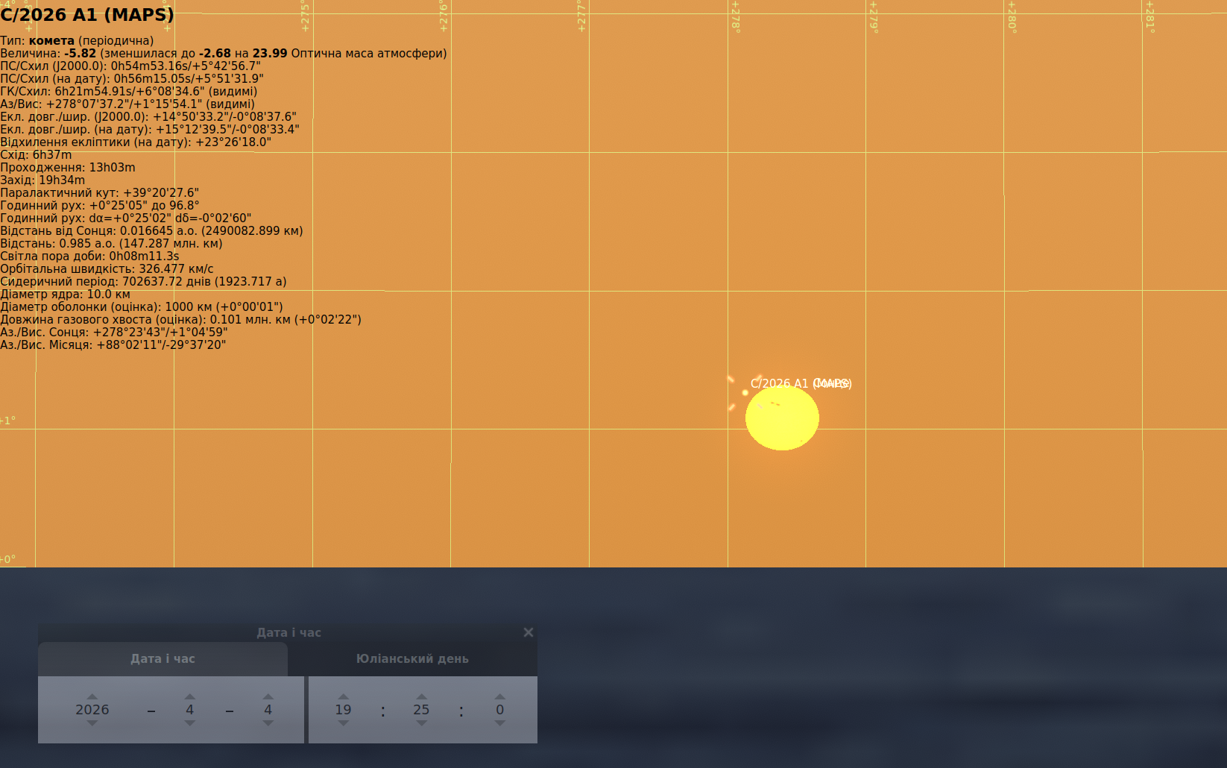Decrease the minutes 25 with down arrow
The height and width of the screenshot is (768, 1227).
coord(422,723)
